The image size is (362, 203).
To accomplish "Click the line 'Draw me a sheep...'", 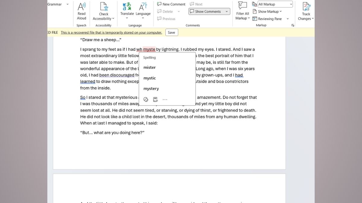I will click(x=101, y=40).
